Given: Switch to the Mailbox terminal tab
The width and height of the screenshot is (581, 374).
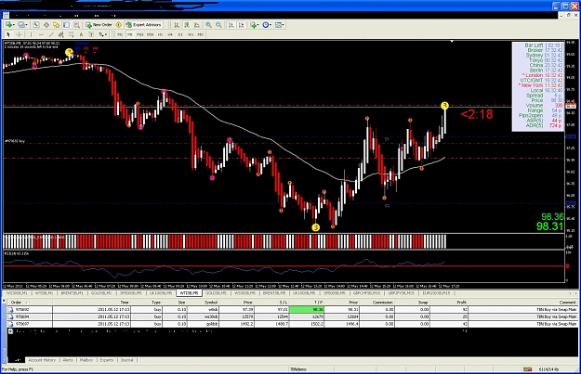Looking at the screenshot, I should pyautogui.click(x=86, y=360).
